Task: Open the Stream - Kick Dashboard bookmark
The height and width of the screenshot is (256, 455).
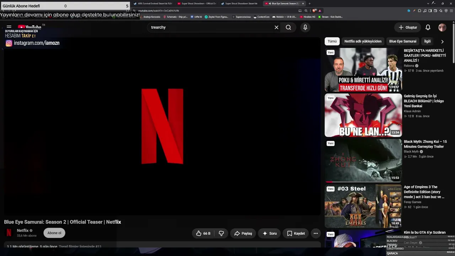Action: tap(331, 17)
